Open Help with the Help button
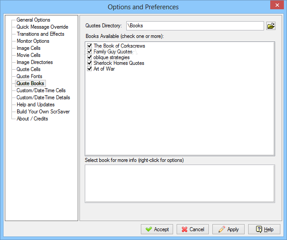Screen dimensions: 287x240 click(x=264, y=229)
